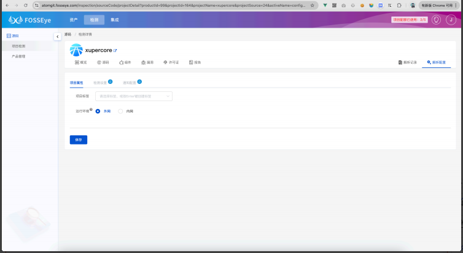This screenshot has width=463, height=253.
Task: Select the 内网 radio button
Action: point(120,111)
